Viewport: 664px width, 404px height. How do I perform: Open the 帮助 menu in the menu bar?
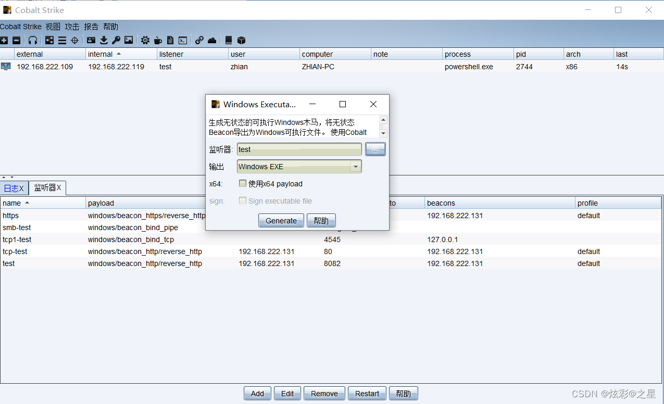tap(111, 27)
